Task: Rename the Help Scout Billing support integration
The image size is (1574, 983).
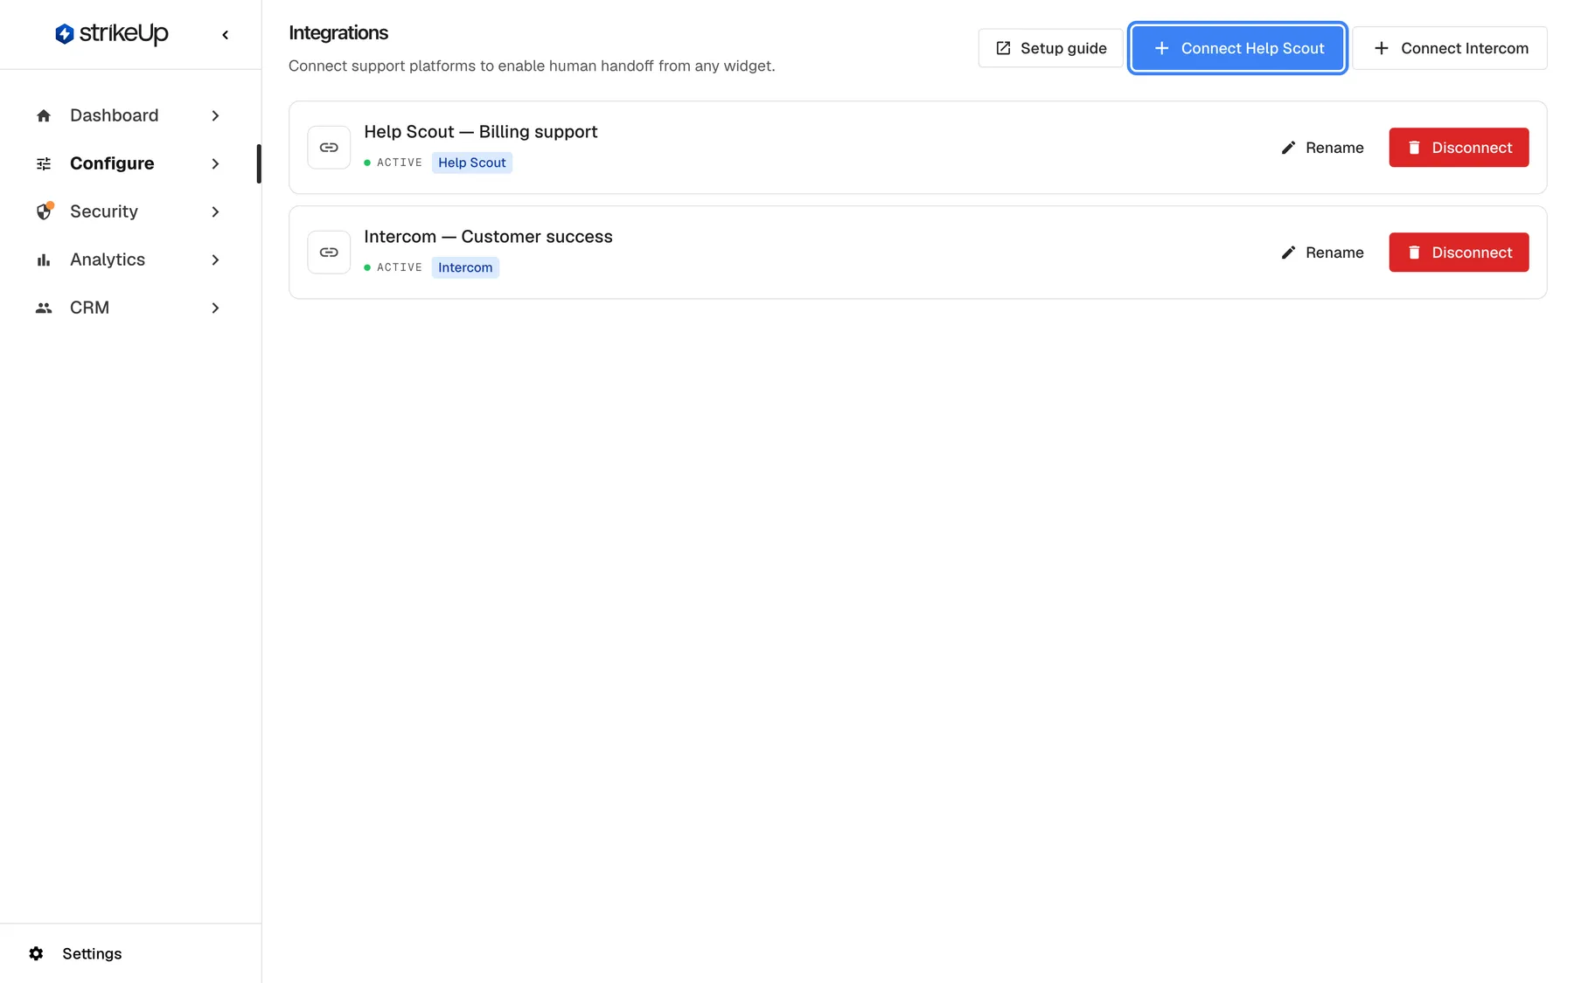Action: (x=1322, y=148)
